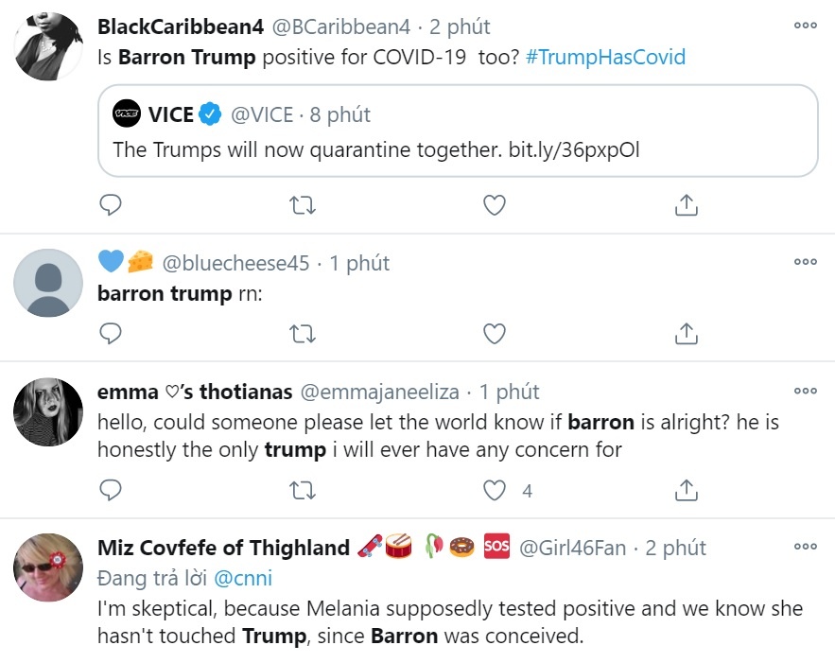The height and width of the screenshot is (663, 835).
Task: Like emma's tweet about barron
Action: point(494,490)
